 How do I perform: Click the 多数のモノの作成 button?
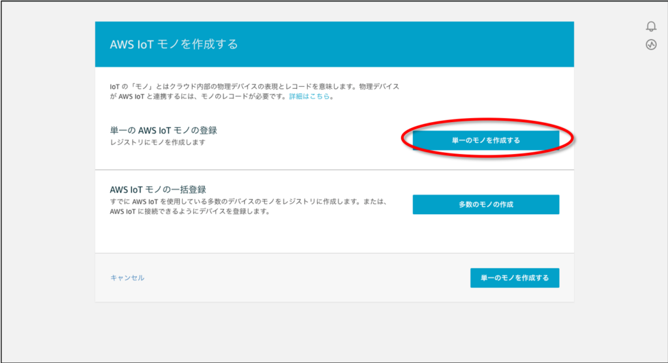pos(485,204)
